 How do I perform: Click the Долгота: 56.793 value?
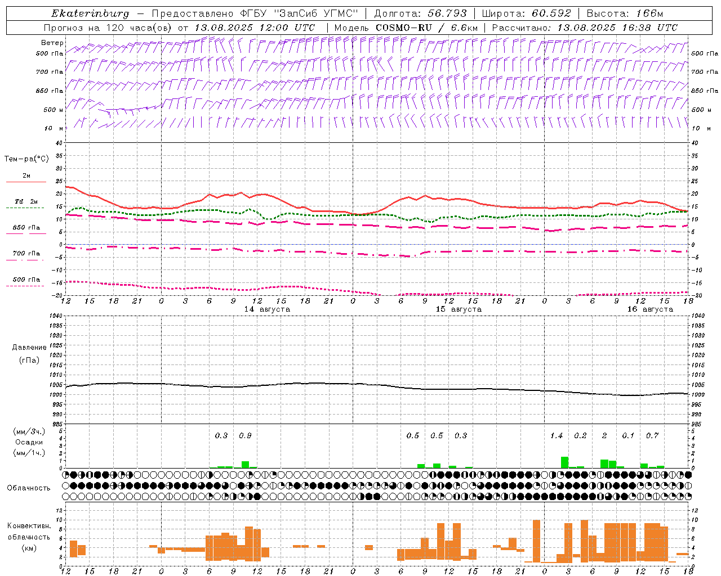(421, 13)
